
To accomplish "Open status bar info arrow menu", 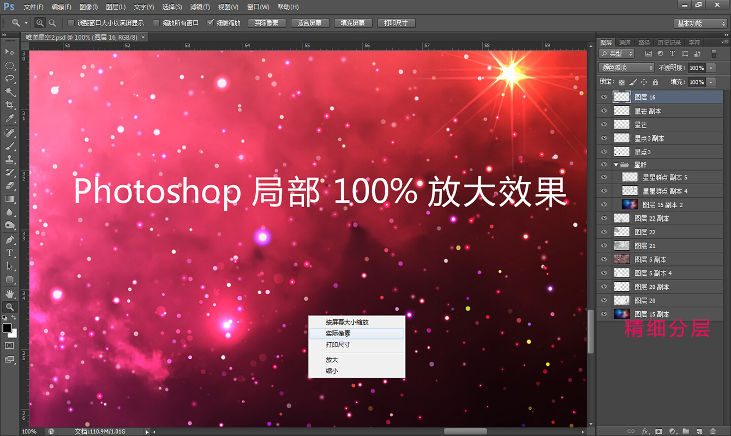I will 147,432.
